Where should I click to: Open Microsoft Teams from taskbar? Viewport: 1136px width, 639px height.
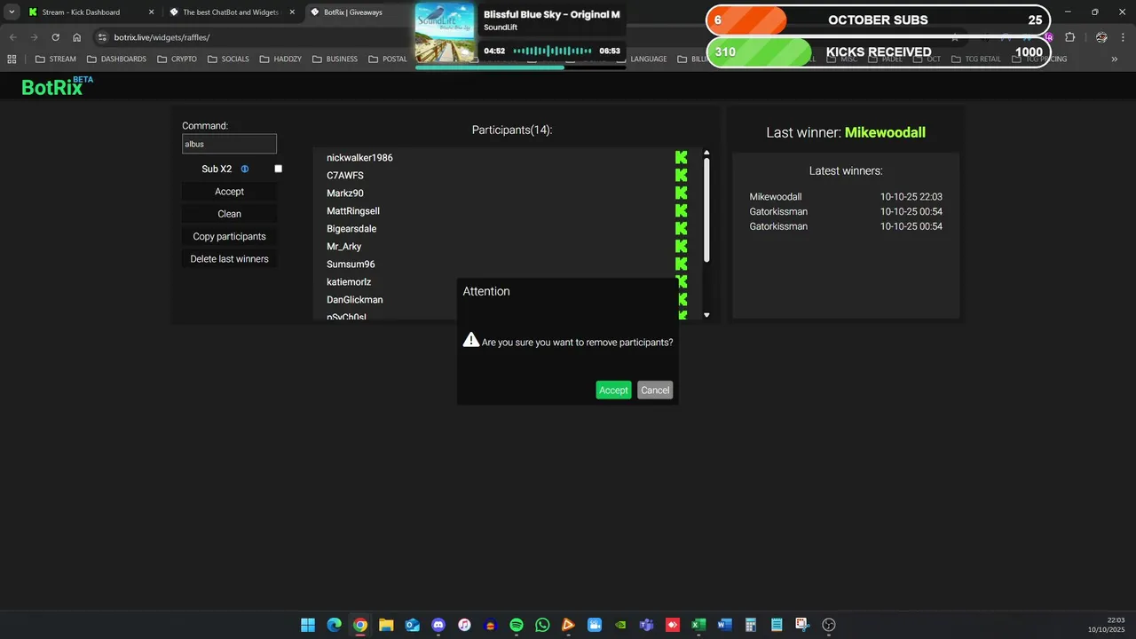tap(646, 625)
